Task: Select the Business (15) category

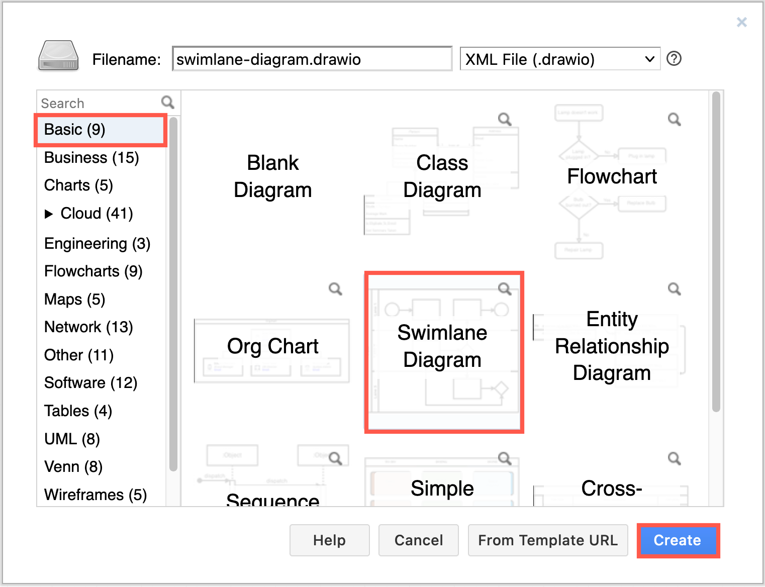Action: pos(91,157)
